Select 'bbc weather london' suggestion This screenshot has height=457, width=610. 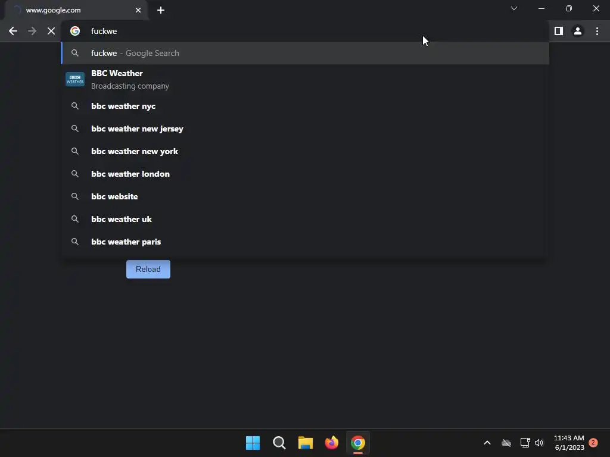pos(306,174)
